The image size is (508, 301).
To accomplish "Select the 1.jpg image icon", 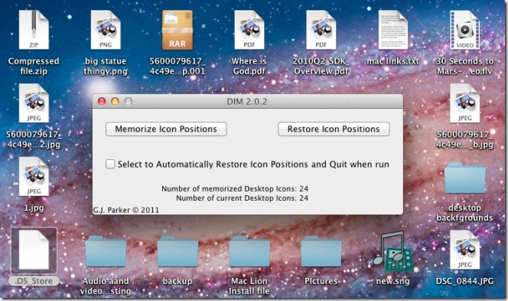I will tap(34, 176).
